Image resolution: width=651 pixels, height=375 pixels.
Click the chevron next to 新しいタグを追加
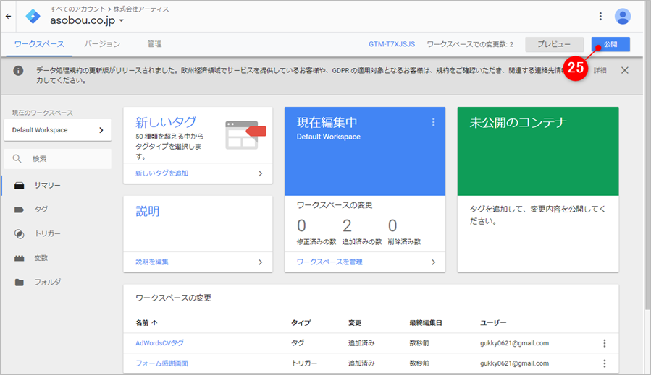[x=260, y=173]
